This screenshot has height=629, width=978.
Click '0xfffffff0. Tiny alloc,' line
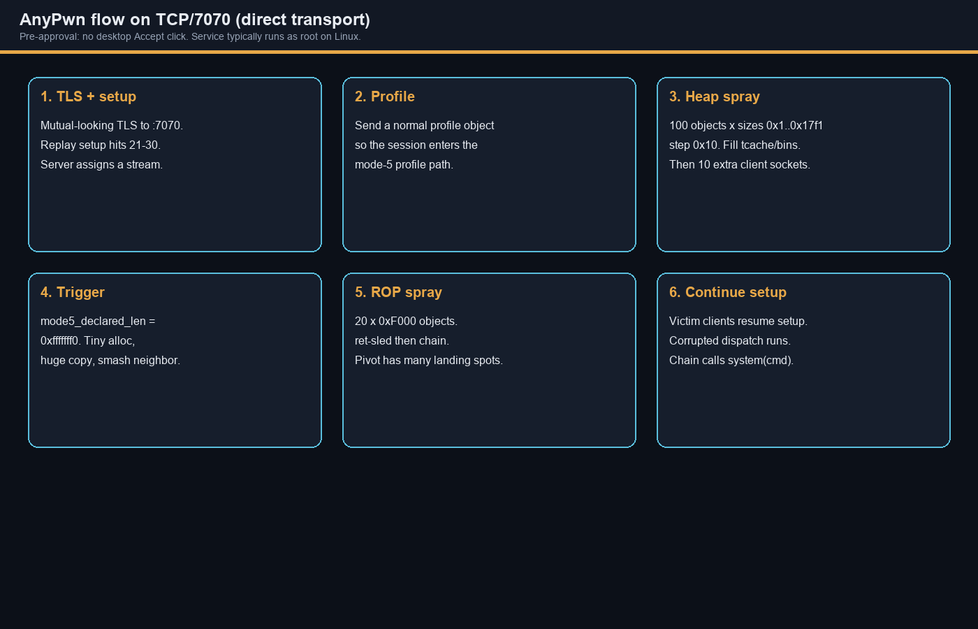(x=87, y=340)
